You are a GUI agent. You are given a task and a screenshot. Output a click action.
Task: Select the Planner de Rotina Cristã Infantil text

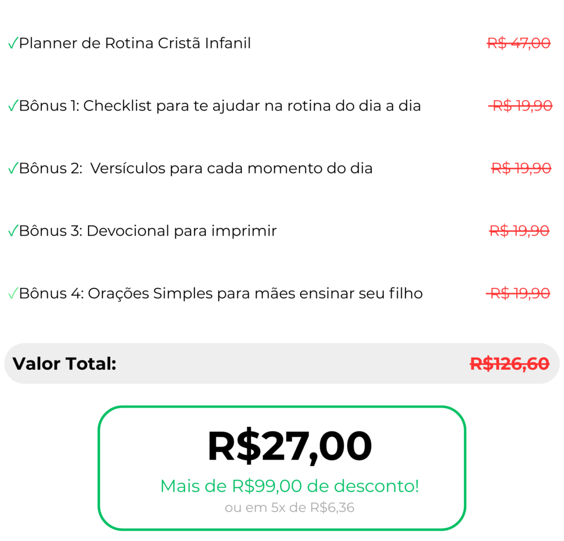point(135,43)
